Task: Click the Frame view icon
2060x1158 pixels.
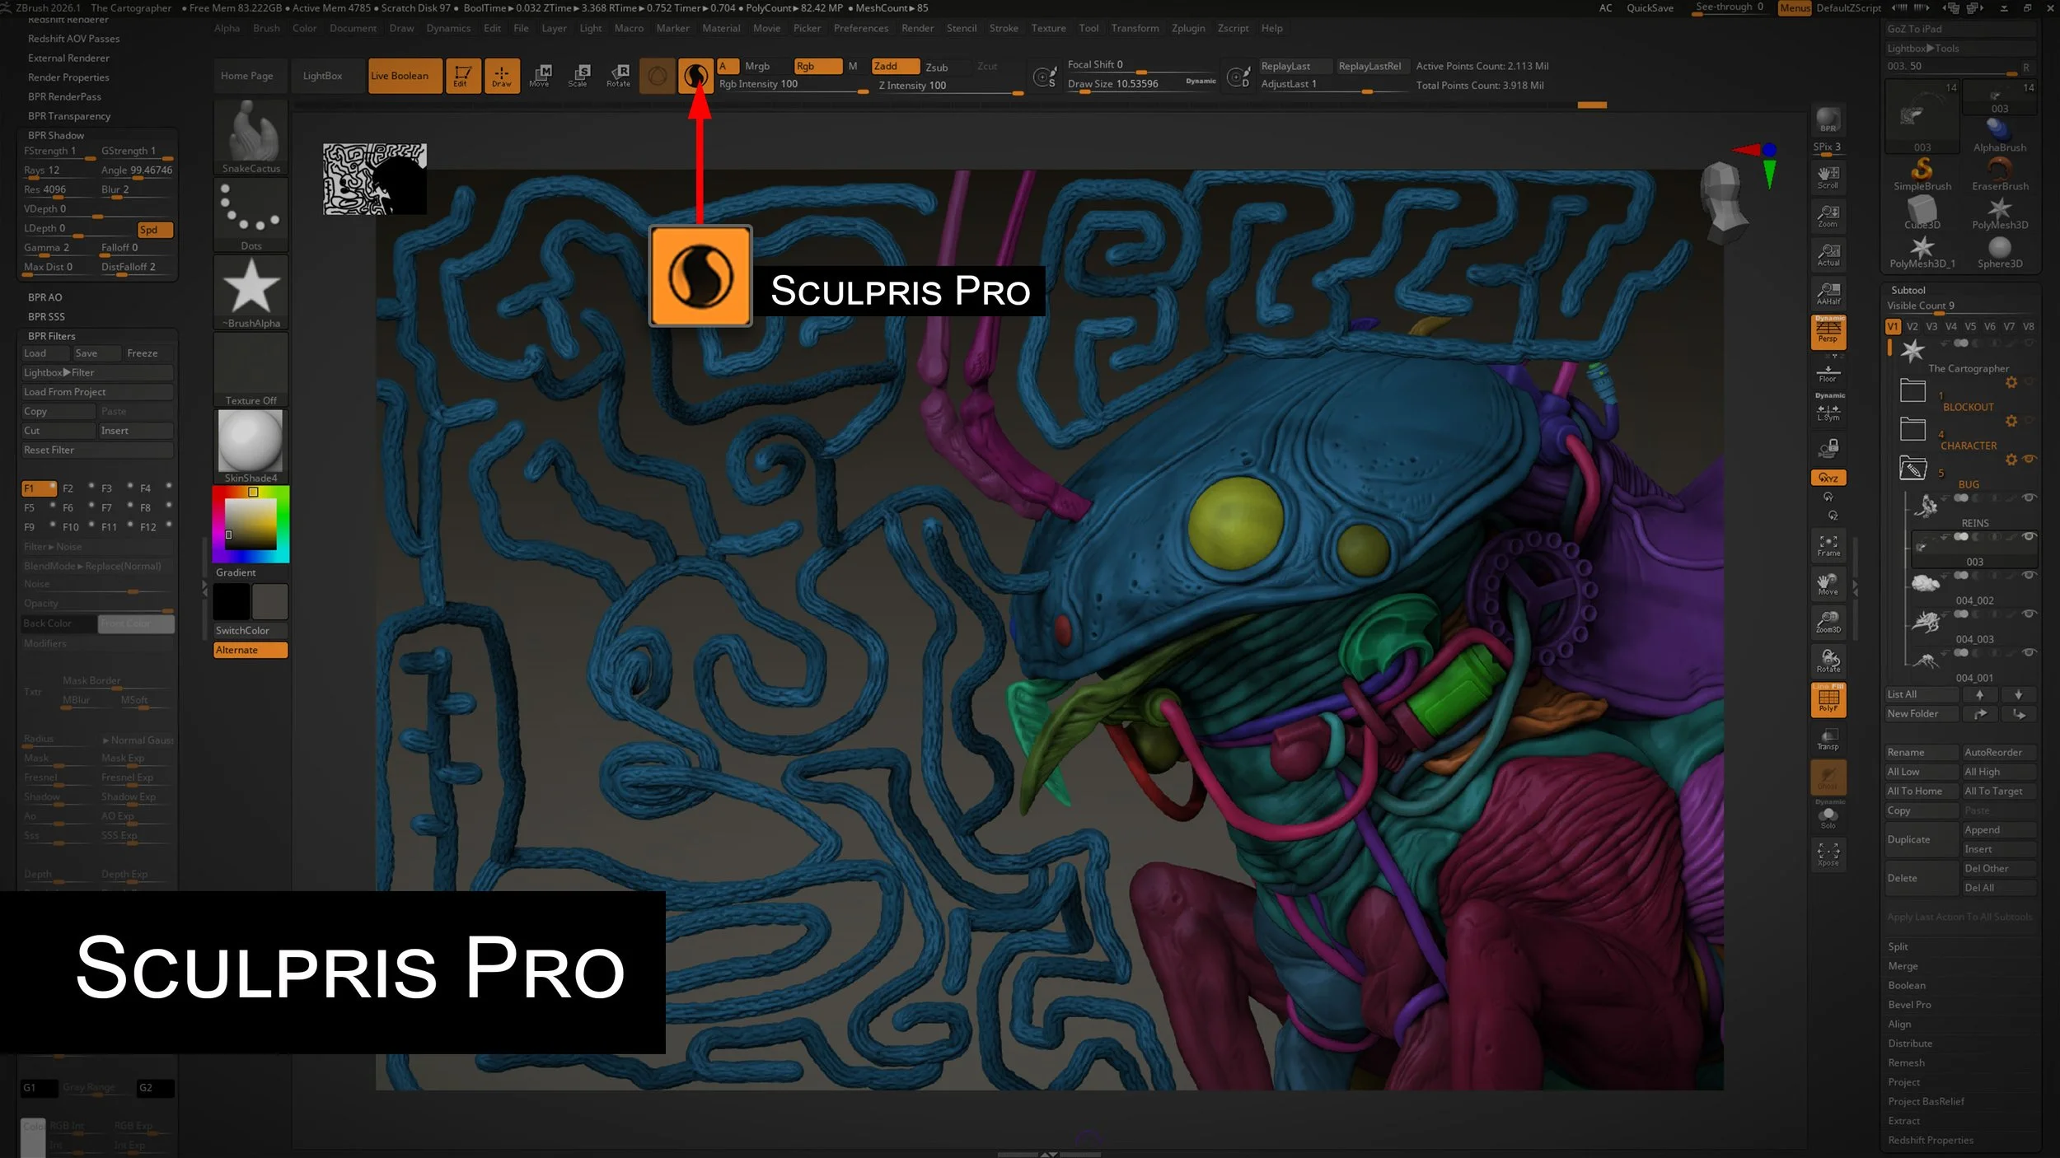Action: 1828,544
